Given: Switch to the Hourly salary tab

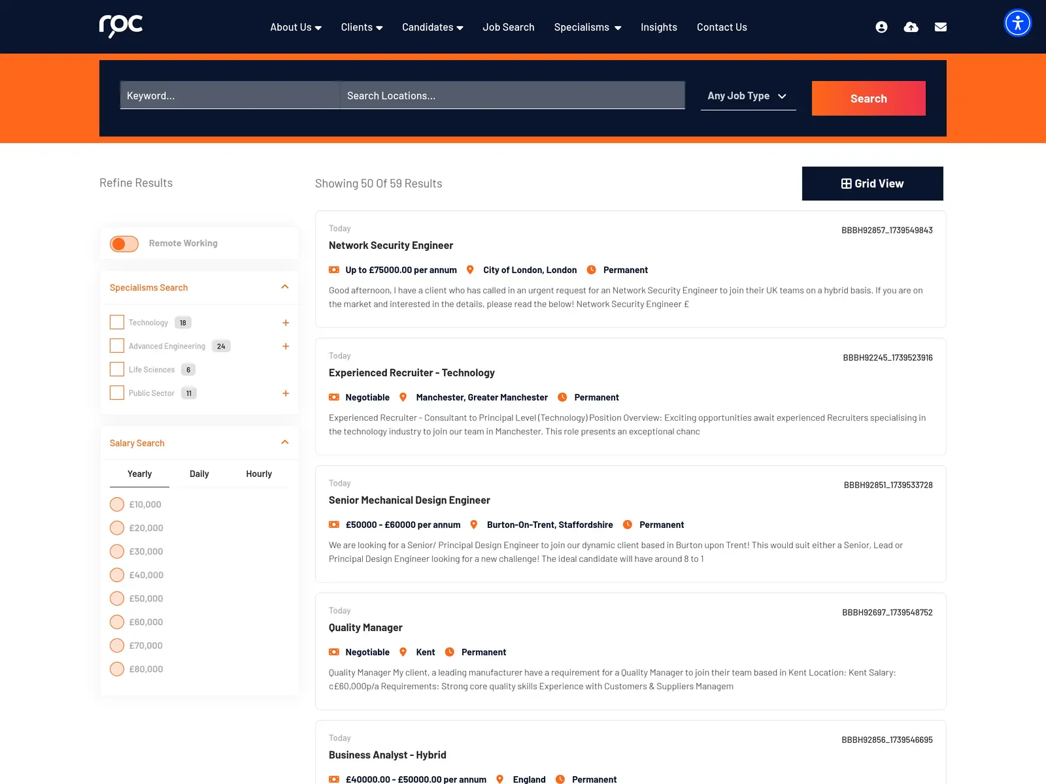Looking at the screenshot, I should (259, 474).
